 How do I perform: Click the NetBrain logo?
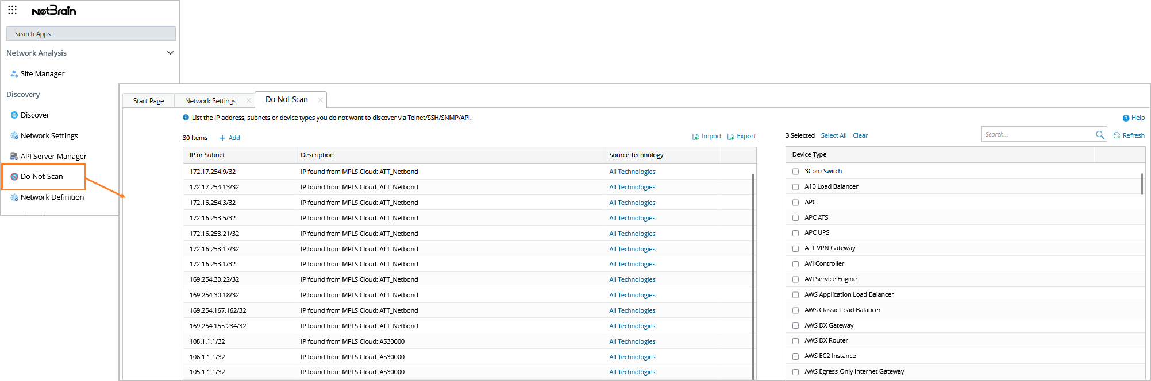[x=53, y=10]
